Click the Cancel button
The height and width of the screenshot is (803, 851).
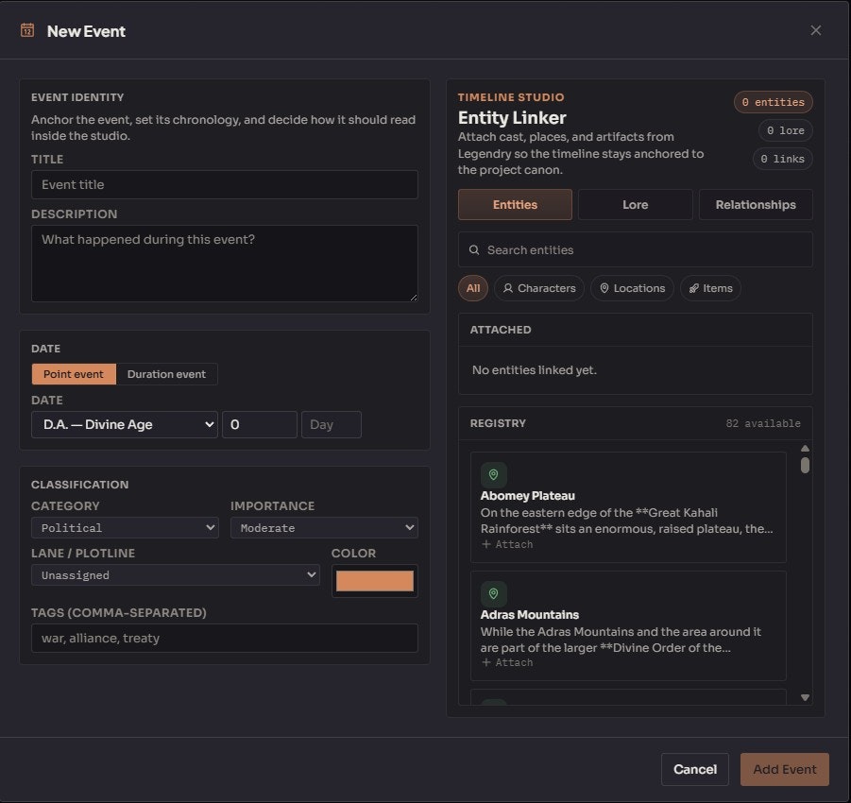695,769
